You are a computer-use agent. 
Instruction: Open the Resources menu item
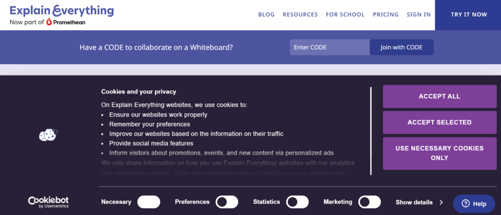click(x=300, y=15)
